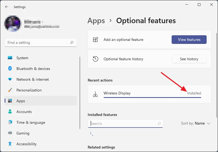
Task: Click the Wireless Display progress bar
Action: (152, 97)
